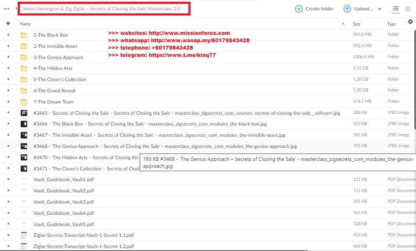Screen dimensions: 416x251
Task: Open the 3-The Genius Approach folder icon
Action: [24, 57]
